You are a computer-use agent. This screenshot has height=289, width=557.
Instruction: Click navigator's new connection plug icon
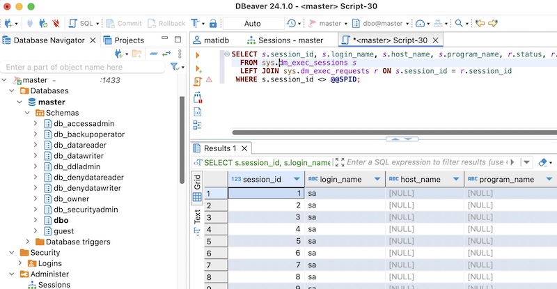point(119,54)
